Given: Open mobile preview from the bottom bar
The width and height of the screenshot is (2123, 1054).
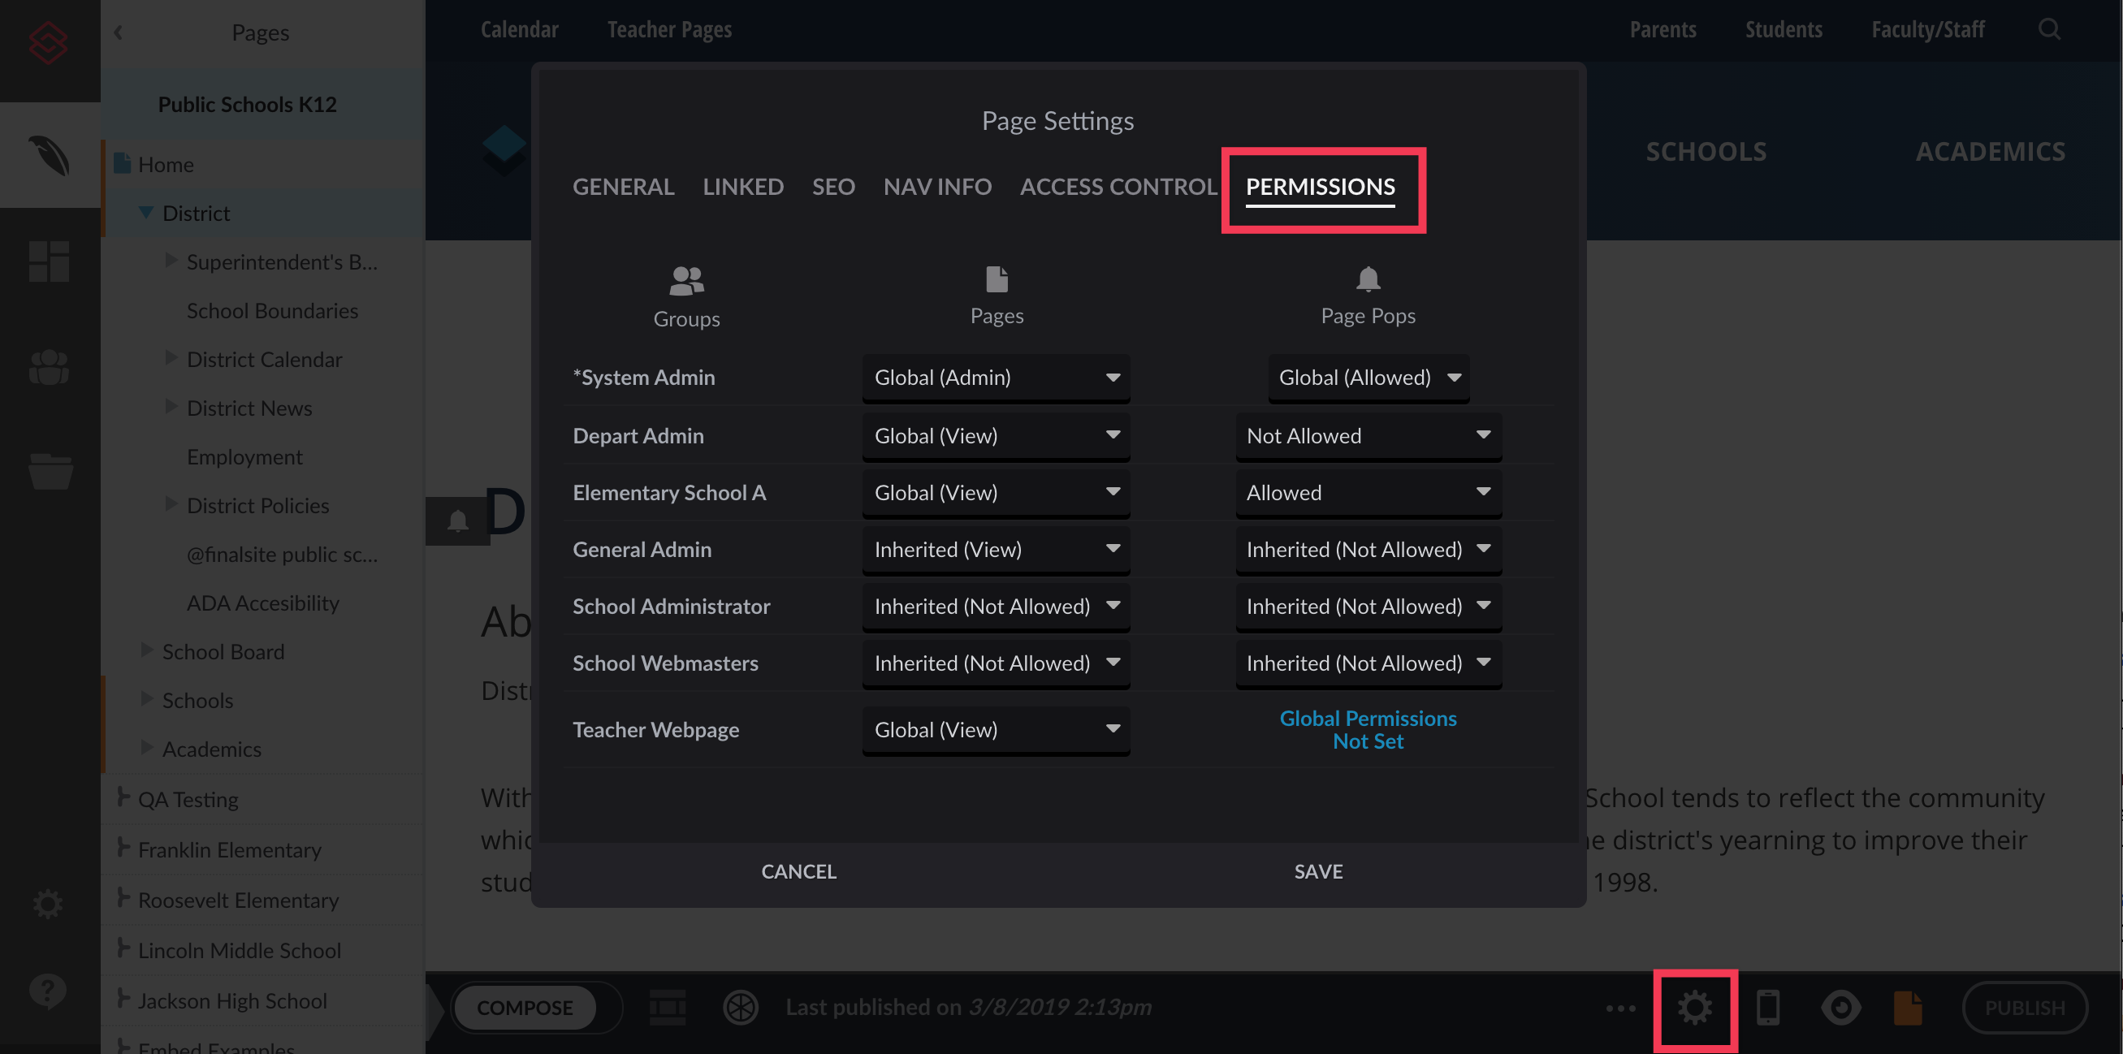Looking at the screenshot, I should click(x=1769, y=1007).
